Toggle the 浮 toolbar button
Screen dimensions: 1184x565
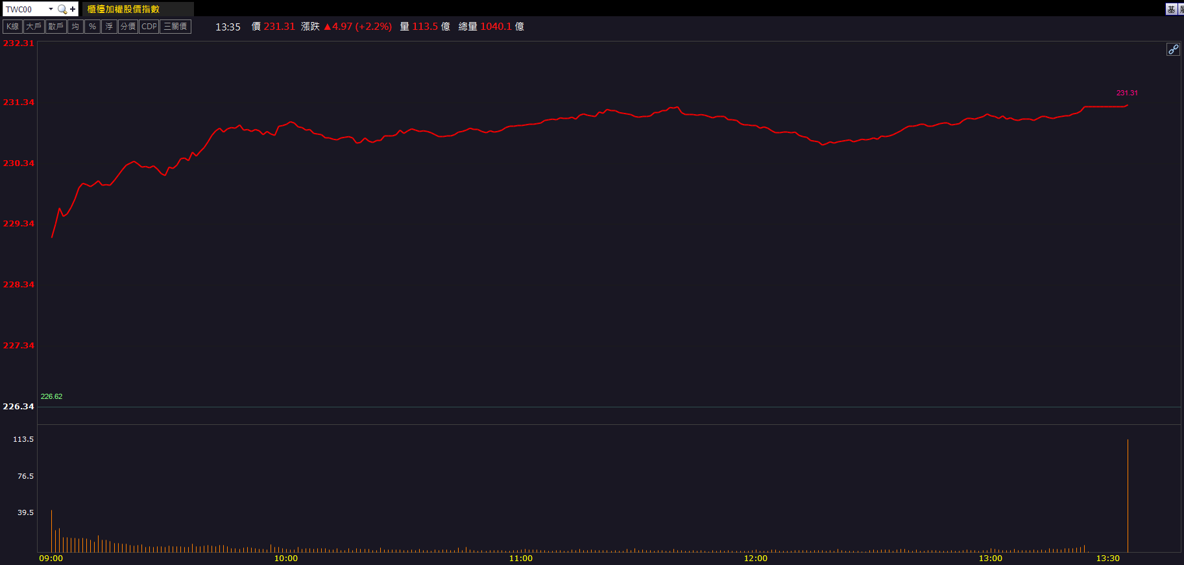[109, 27]
